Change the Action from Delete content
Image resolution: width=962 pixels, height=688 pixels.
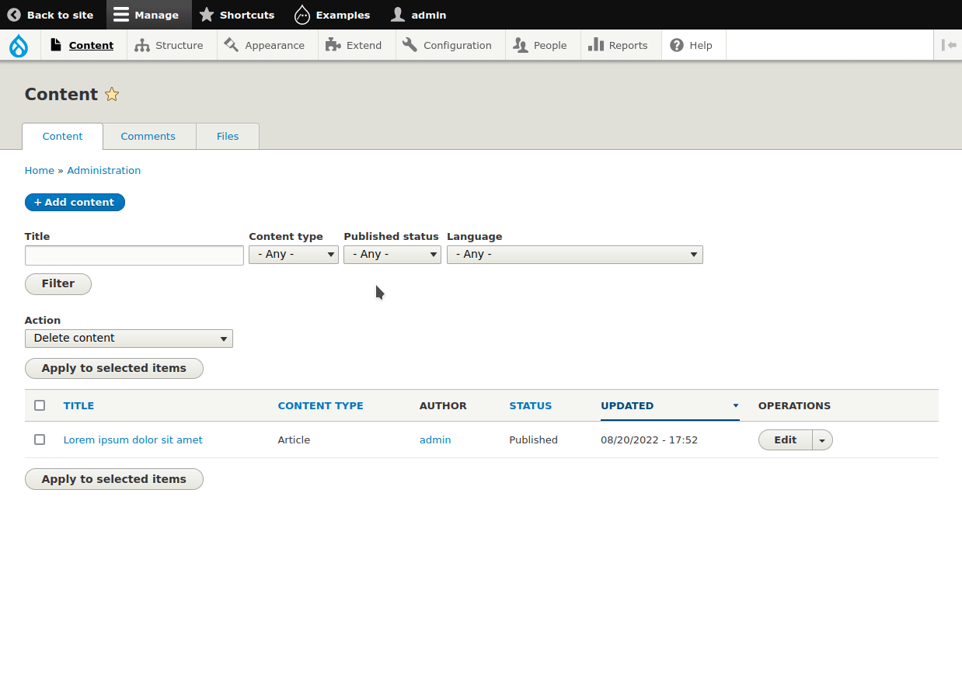(x=128, y=338)
